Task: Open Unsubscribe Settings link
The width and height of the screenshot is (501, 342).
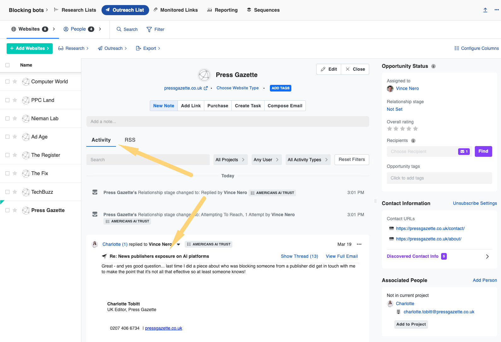Action: tap(475, 203)
